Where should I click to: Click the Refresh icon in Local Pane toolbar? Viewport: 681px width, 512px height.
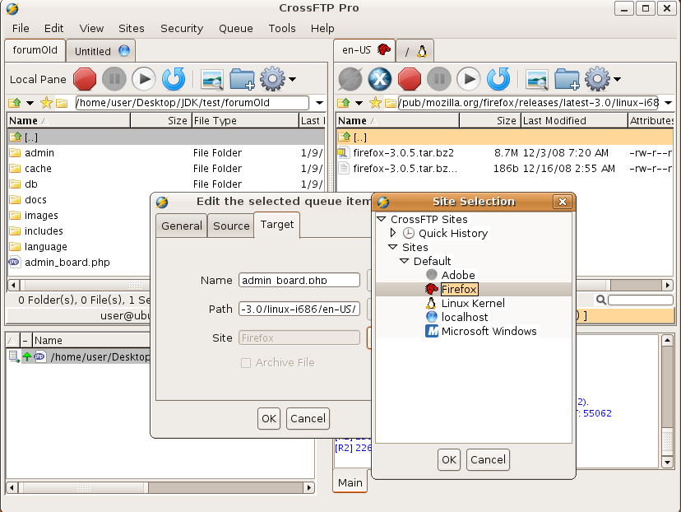click(x=174, y=79)
